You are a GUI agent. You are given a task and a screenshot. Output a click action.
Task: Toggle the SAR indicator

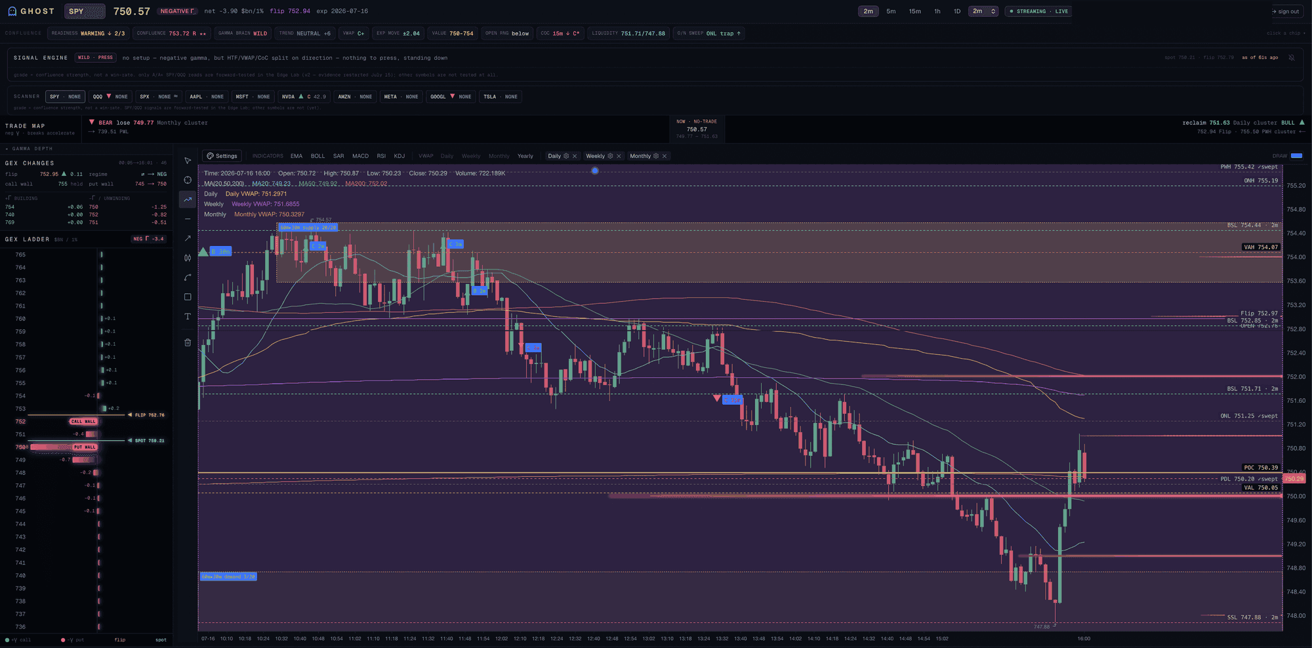pos(338,156)
